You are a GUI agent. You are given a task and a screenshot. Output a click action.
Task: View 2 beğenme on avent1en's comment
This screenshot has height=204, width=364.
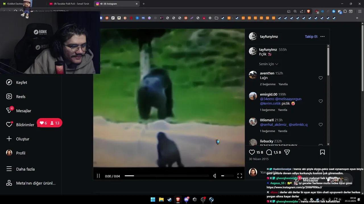click(268, 84)
